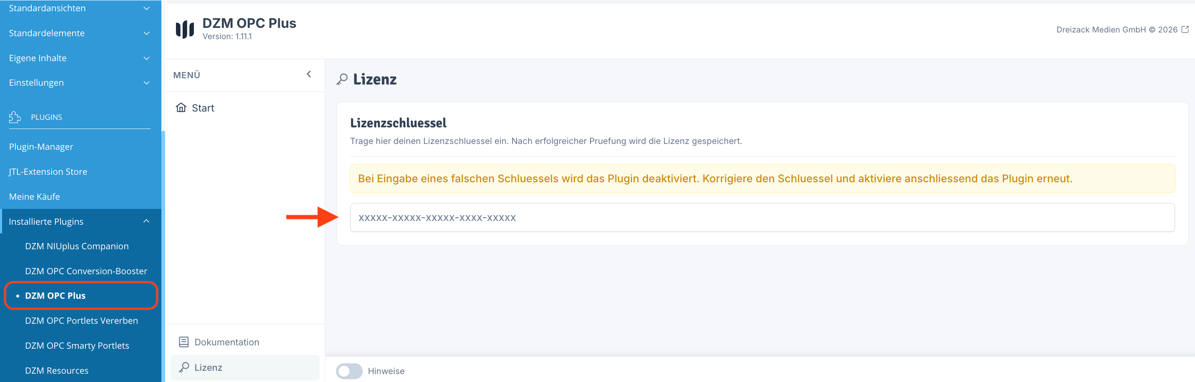Toggle the Hinweise switch
This screenshot has height=382, width=1195.
tap(349, 371)
